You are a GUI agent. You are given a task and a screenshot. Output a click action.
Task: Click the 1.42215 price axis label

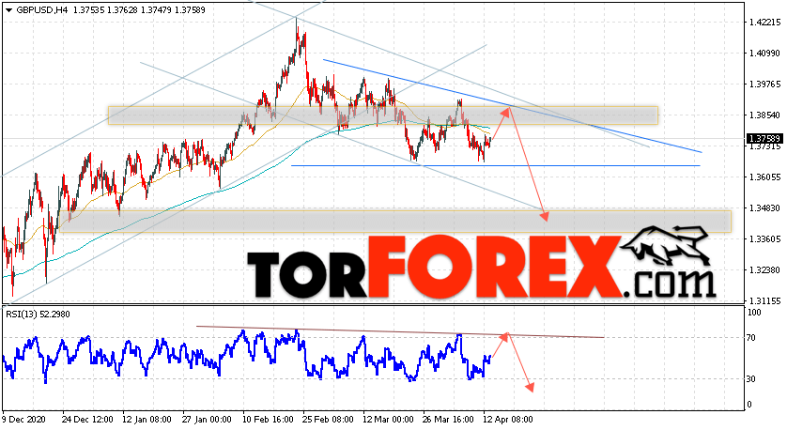(x=764, y=23)
